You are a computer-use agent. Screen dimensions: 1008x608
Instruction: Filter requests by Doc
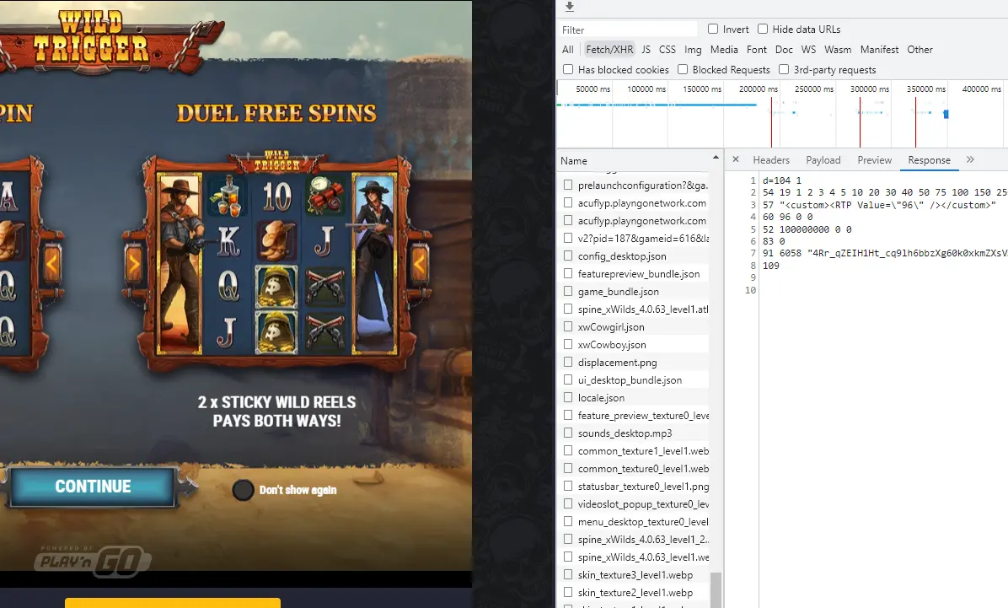(x=784, y=50)
